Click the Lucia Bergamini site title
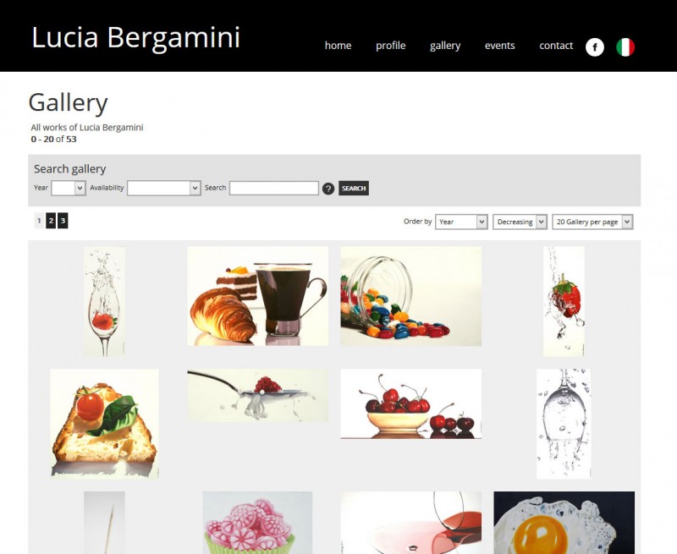 [x=135, y=37]
